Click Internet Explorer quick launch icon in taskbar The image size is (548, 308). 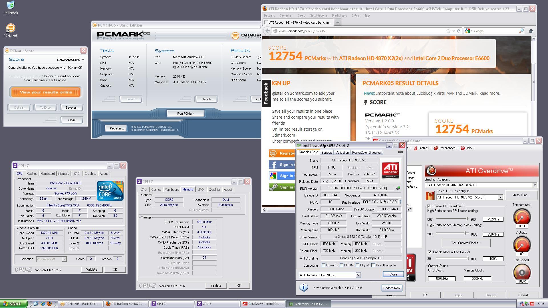(43, 304)
